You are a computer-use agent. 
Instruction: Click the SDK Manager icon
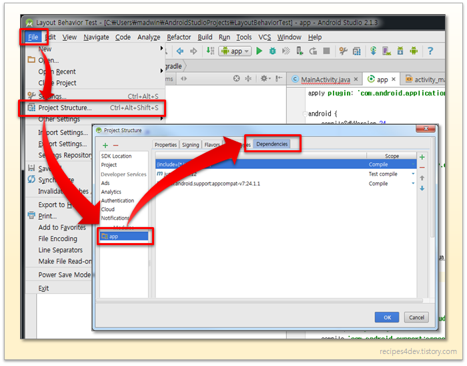click(400, 51)
